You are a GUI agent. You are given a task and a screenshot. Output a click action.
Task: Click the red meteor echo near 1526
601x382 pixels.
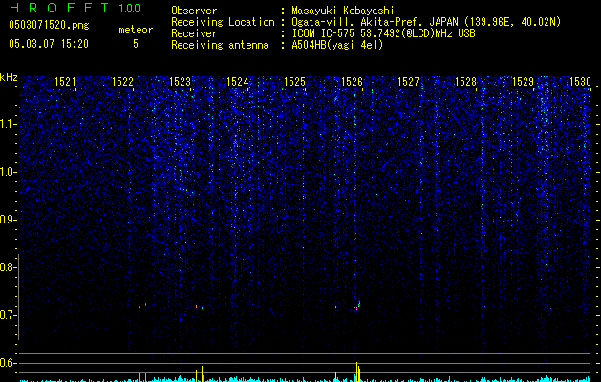tap(357, 306)
